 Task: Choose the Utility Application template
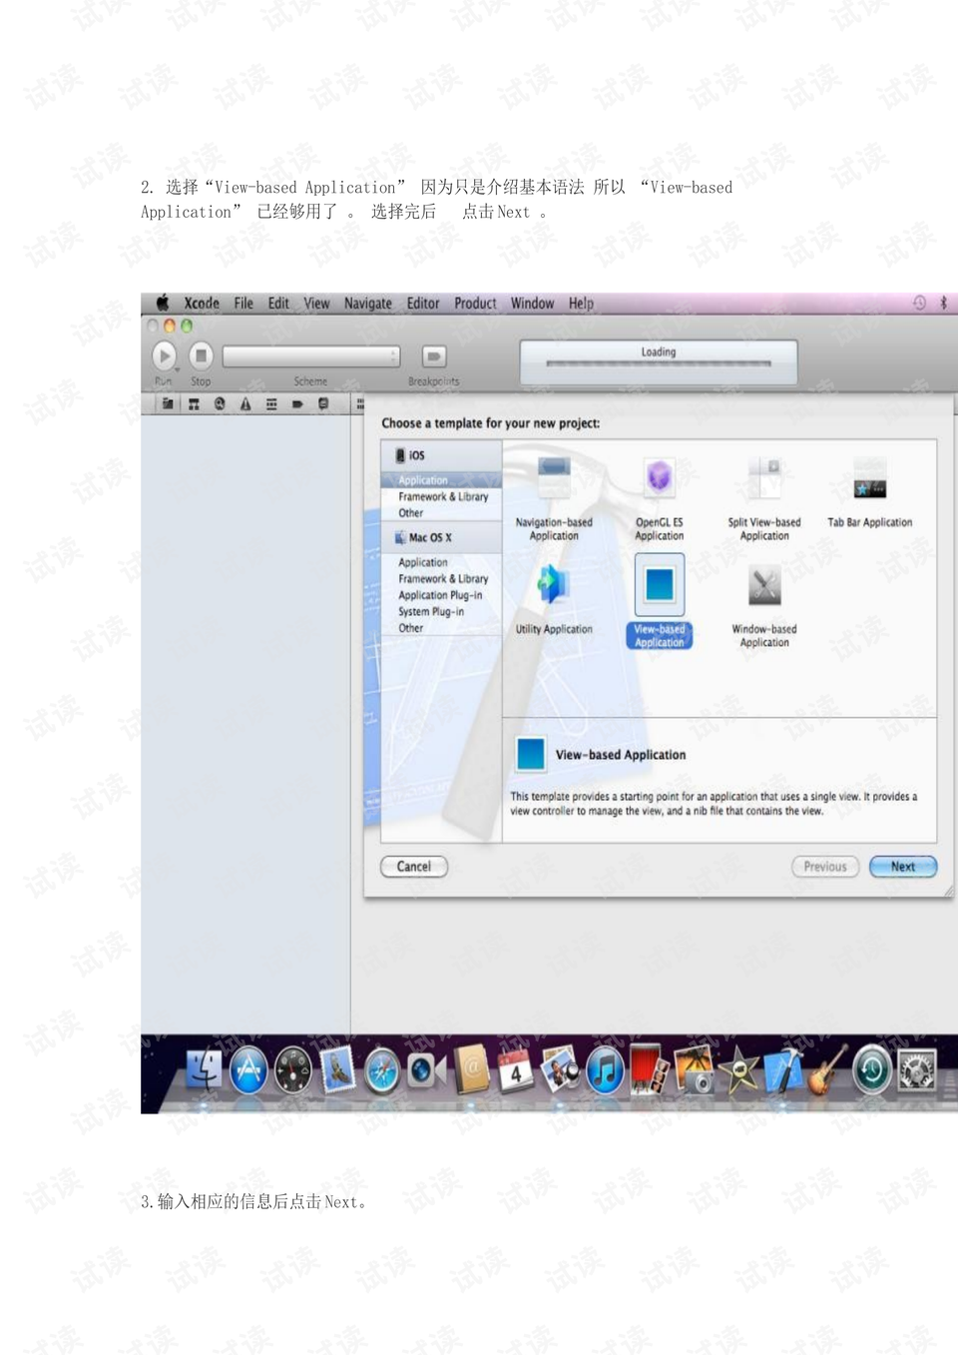point(554,584)
